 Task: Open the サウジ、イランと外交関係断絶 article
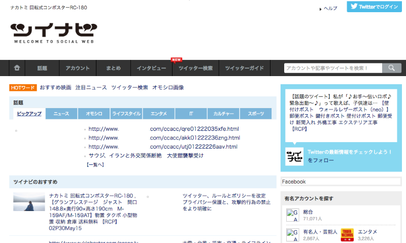(146, 156)
